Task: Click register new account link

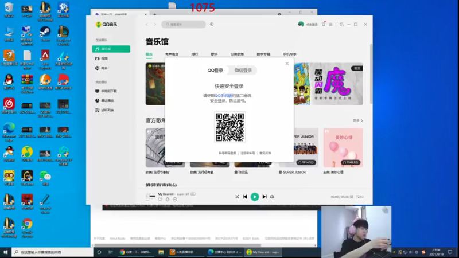Action: coord(247,153)
